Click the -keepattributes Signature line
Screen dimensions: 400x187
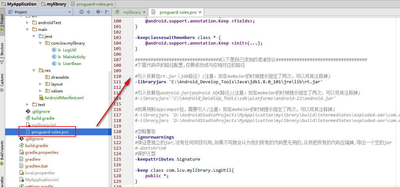[x=168, y=159]
